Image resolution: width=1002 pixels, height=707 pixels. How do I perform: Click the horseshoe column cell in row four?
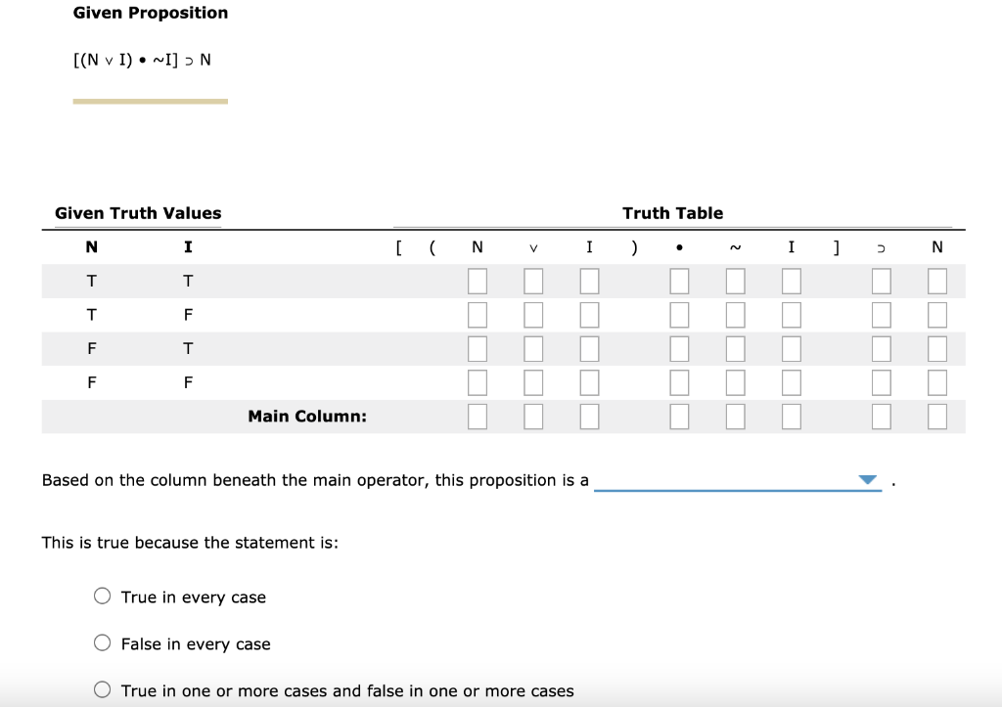881,382
